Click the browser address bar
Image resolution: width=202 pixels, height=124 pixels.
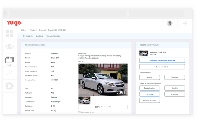pyautogui.click(x=68, y=14)
